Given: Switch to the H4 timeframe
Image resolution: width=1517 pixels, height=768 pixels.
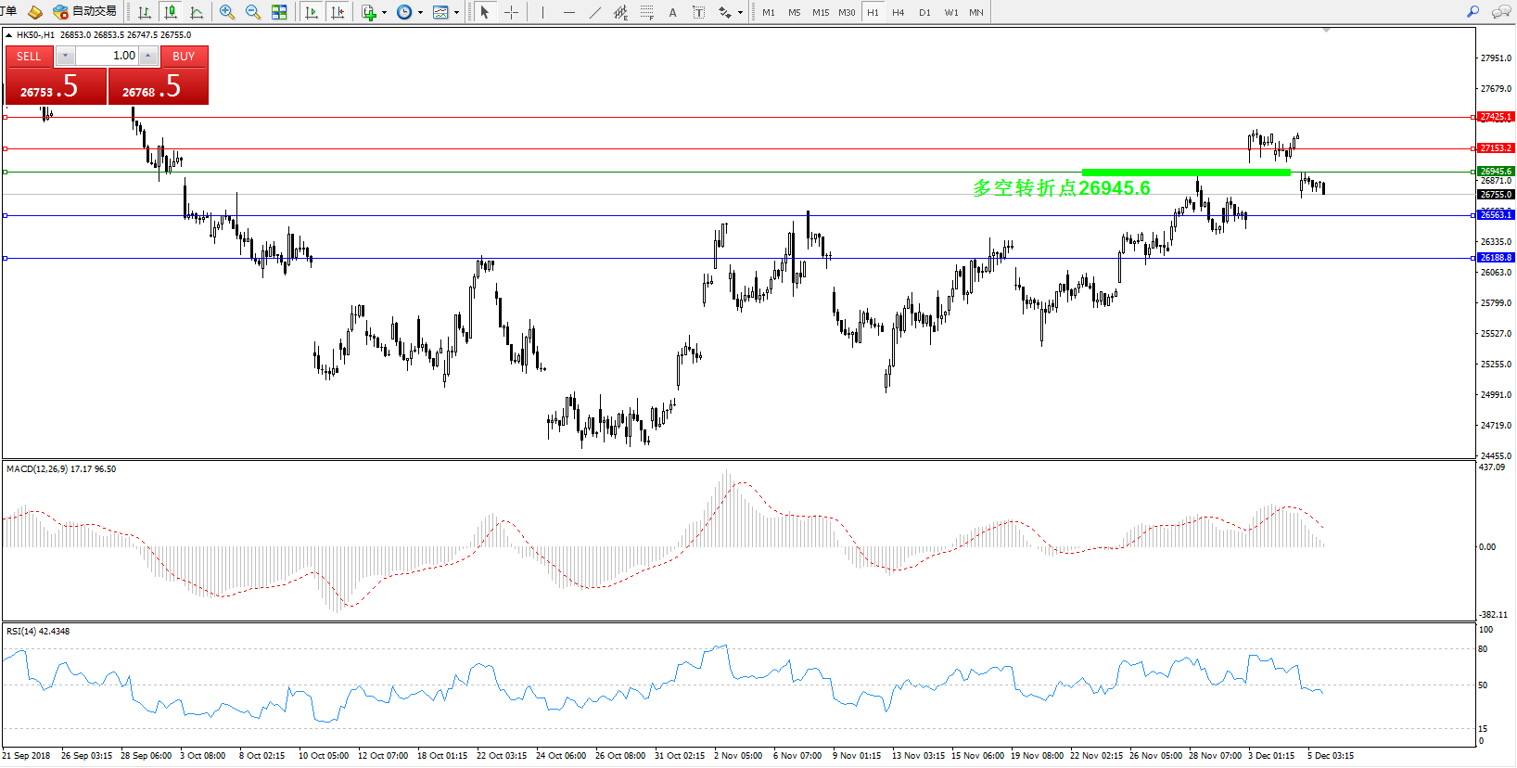Looking at the screenshot, I should [898, 12].
